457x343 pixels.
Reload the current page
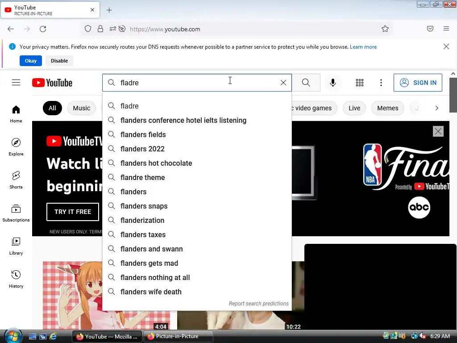tap(43, 29)
